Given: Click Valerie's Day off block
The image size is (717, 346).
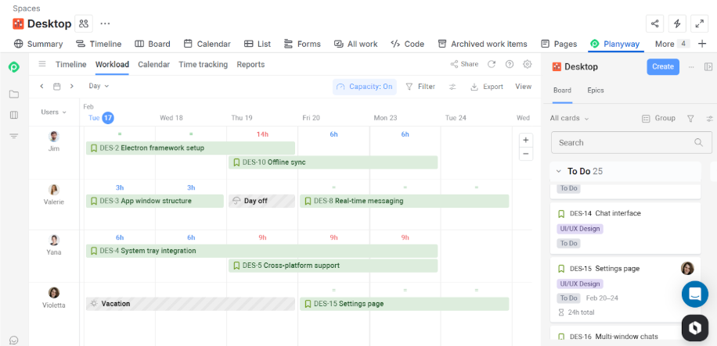Looking at the screenshot, I should [261, 201].
